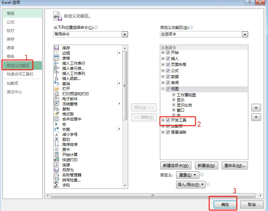Select the 窗口 group under 视图
The image size is (268, 211).
point(181,110)
